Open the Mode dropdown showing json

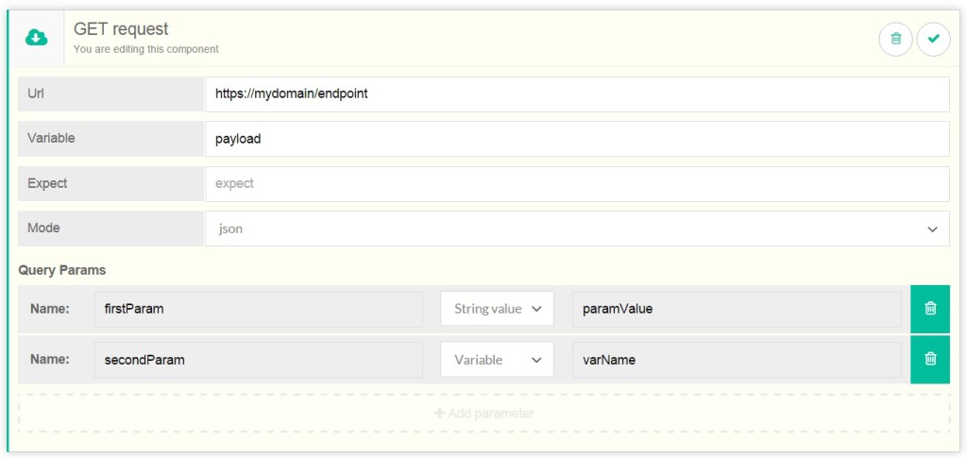577,229
